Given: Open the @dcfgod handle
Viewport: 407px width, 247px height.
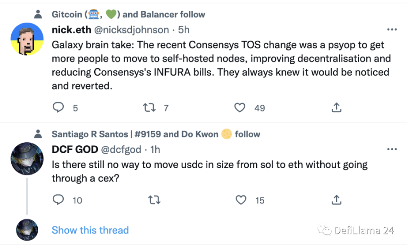Looking at the screenshot, I should (x=121, y=149).
